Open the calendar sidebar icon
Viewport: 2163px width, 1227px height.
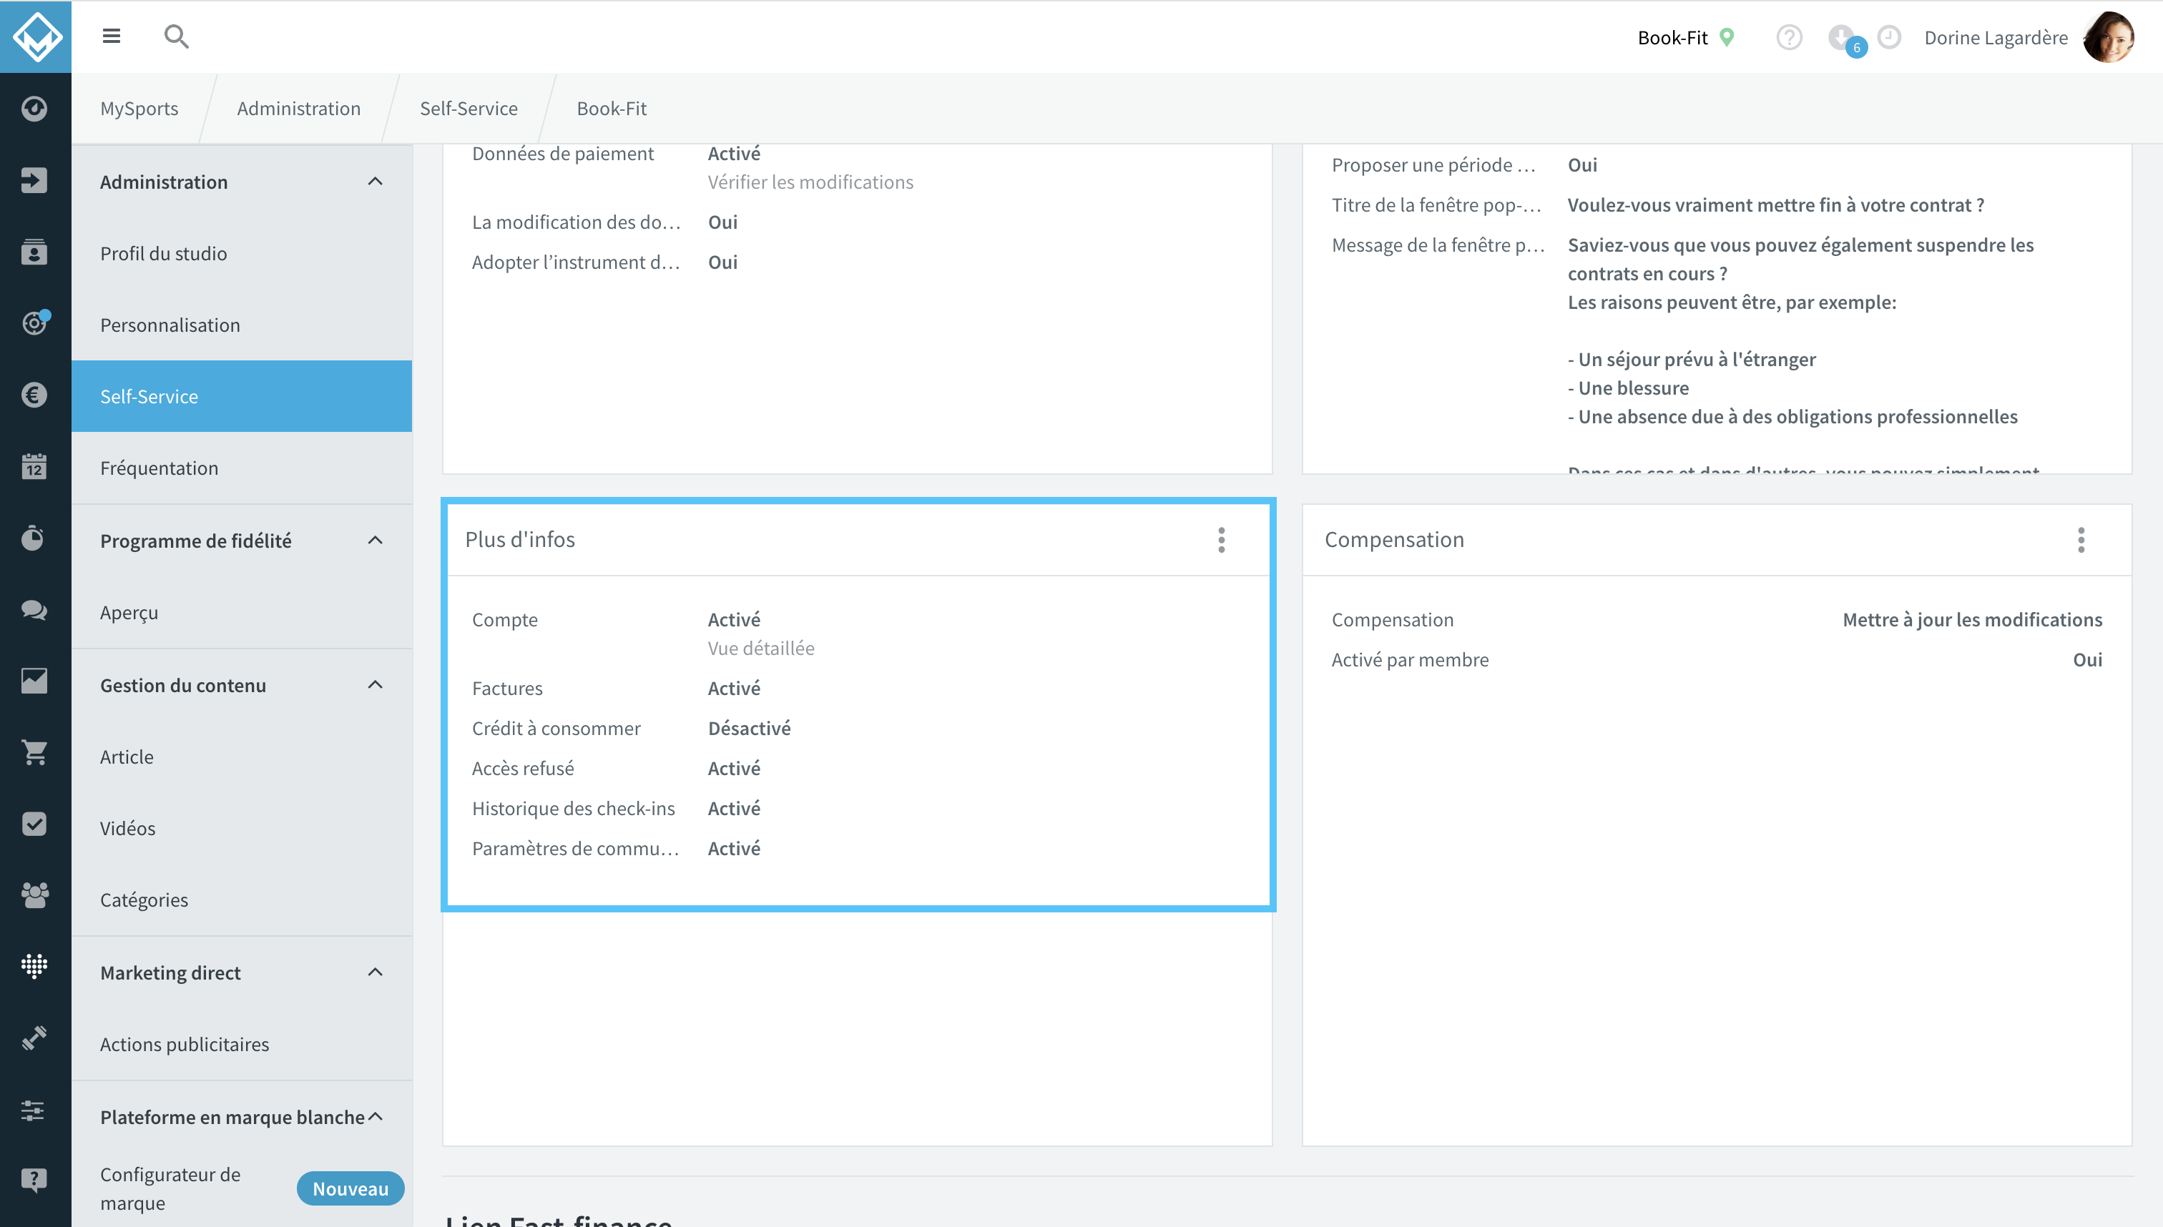[x=34, y=466]
